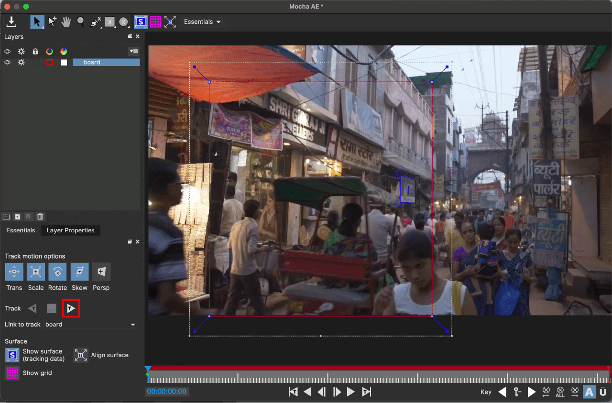This screenshot has width=612, height=403.
Task: Switch to the Layer Properties tab
Action: click(x=70, y=230)
